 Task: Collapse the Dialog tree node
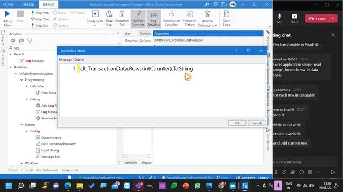click(27, 131)
